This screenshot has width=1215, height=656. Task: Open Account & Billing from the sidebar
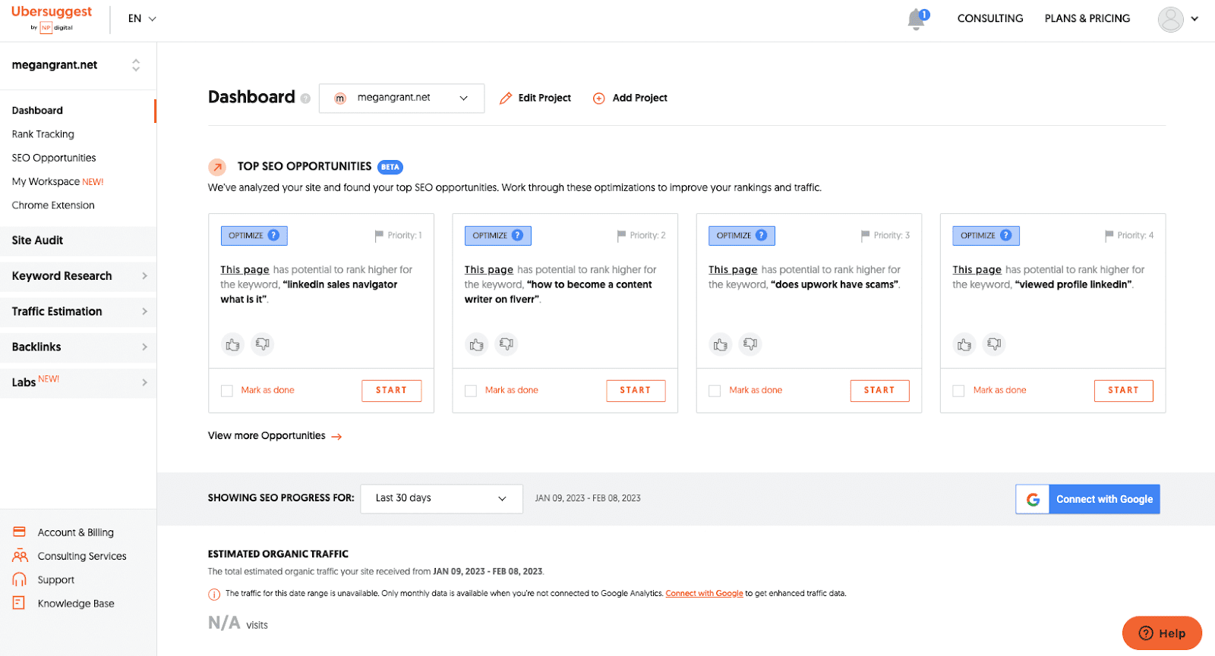coord(74,532)
